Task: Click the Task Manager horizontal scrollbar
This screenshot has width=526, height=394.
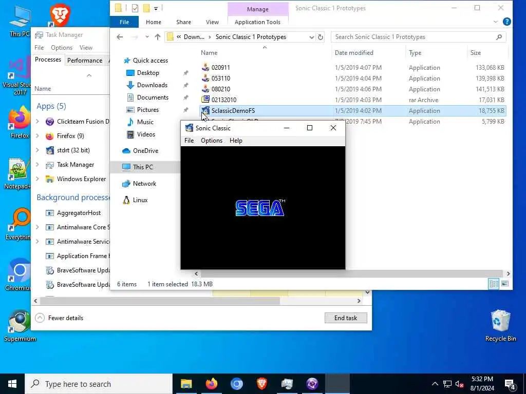Action: tap(160, 301)
